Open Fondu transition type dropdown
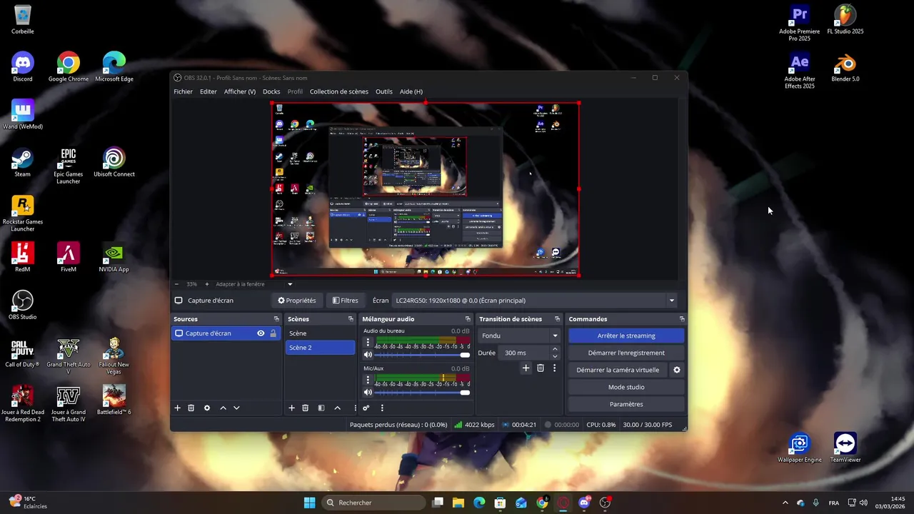The image size is (914, 514). 519,336
